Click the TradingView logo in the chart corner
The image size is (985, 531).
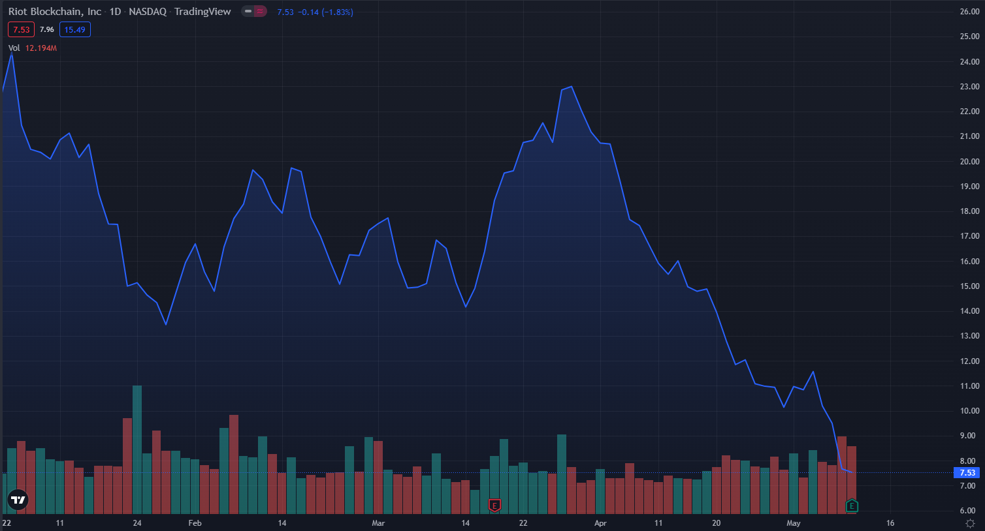[18, 500]
